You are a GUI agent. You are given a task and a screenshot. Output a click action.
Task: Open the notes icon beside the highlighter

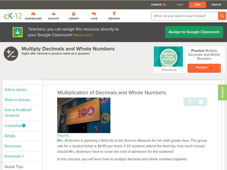point(201,102)
